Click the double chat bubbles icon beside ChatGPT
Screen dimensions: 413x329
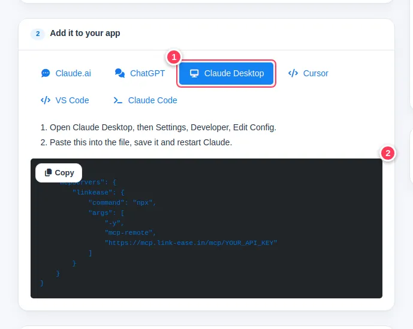pyautogui.click(x=120, y=73)
